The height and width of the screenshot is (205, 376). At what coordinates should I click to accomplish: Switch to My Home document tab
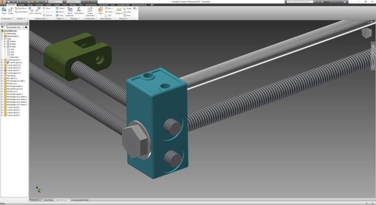[x=49, y=200]
